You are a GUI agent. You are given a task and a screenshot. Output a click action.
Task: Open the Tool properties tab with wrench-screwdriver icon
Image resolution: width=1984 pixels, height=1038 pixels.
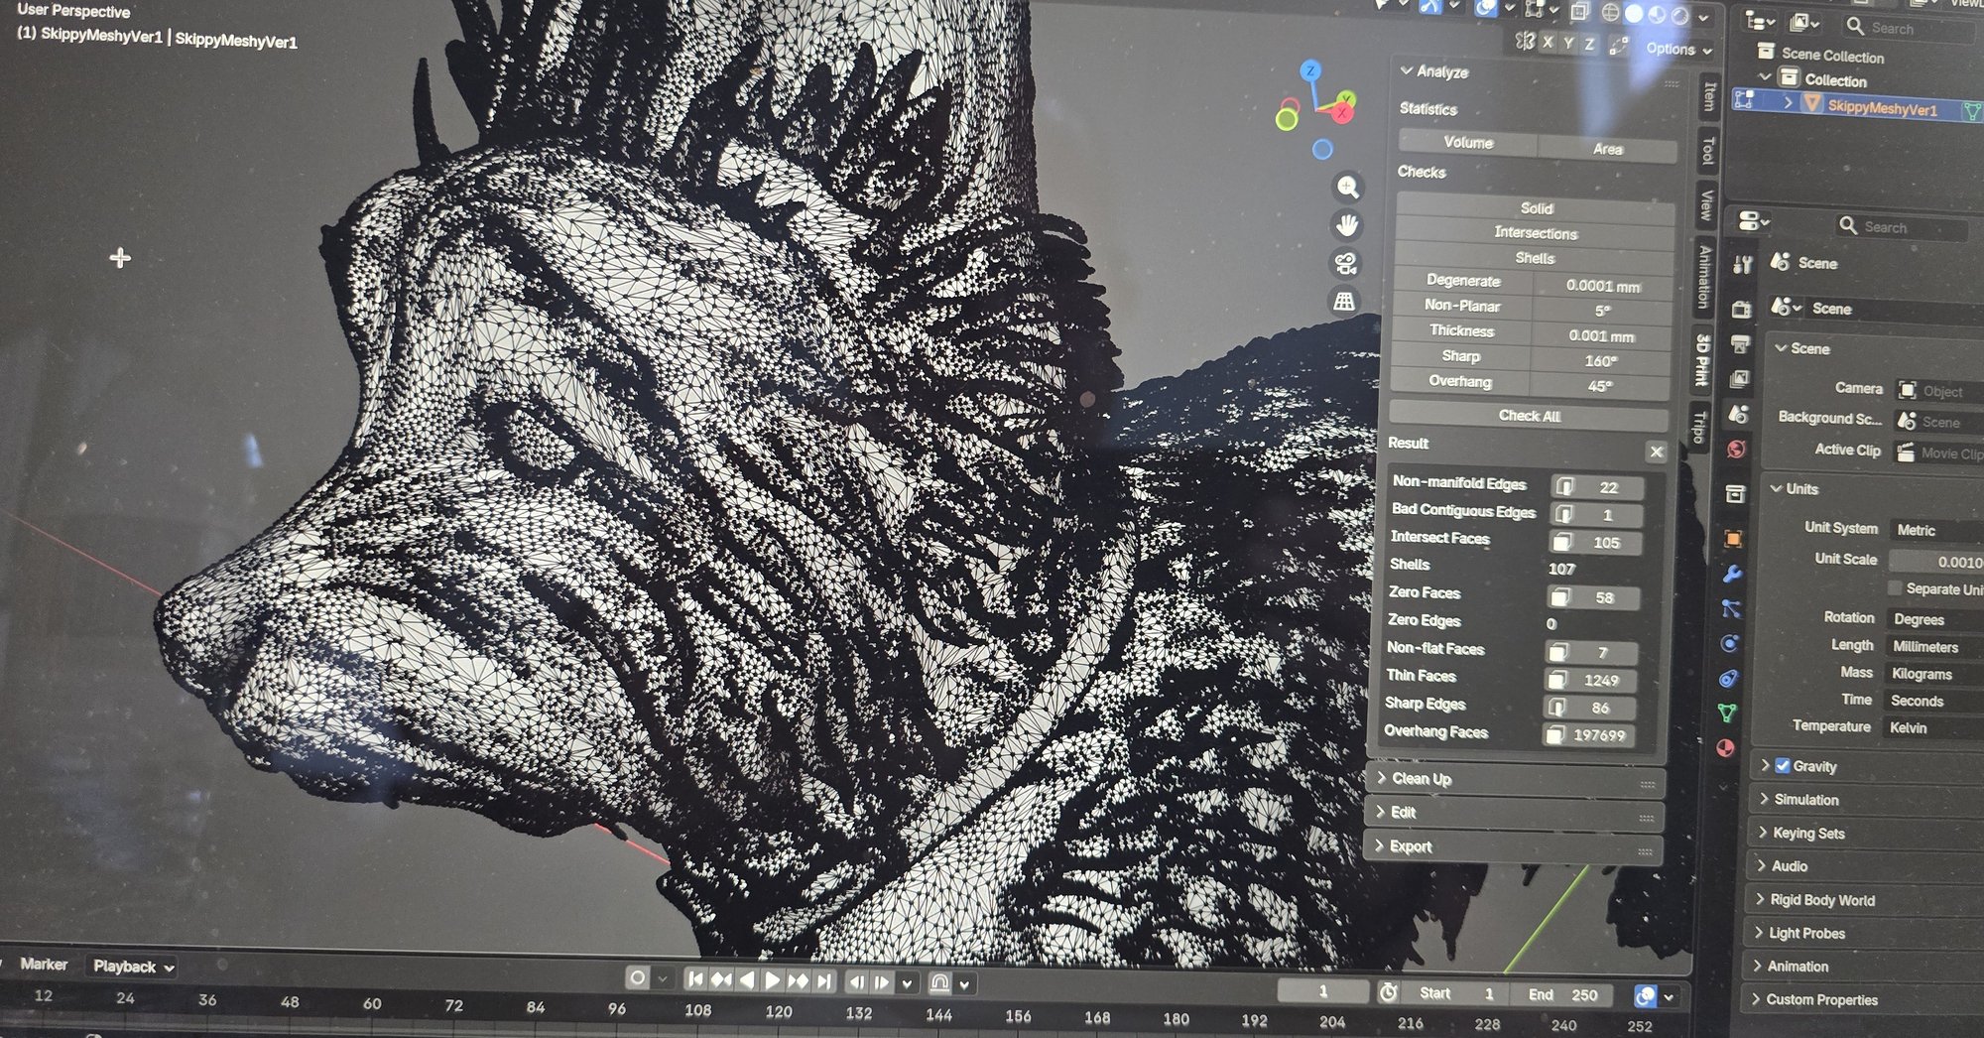point(1742,265)
